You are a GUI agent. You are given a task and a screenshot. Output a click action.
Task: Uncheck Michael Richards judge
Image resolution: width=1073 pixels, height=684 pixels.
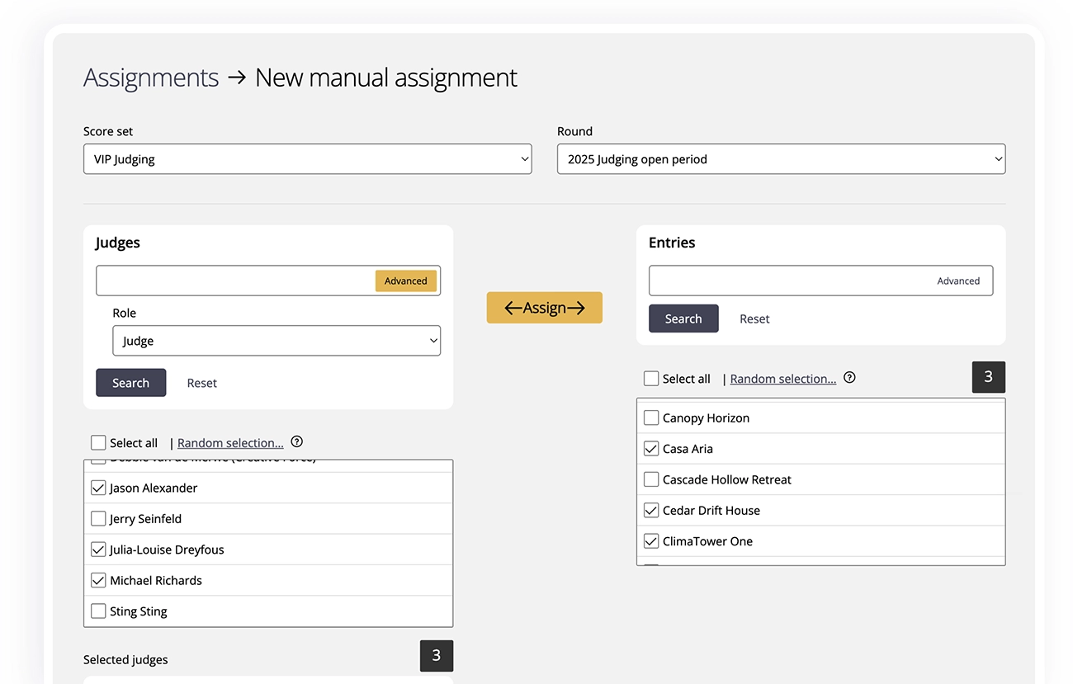click(x=98, y=580)
